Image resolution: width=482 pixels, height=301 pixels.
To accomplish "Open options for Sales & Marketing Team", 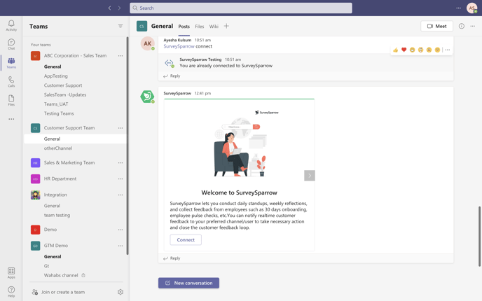I will point(120,163).
